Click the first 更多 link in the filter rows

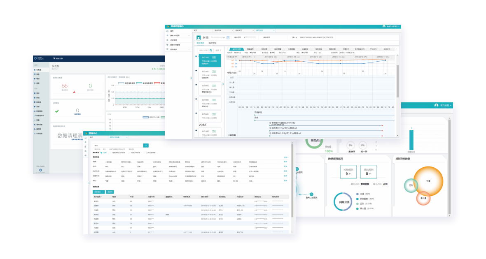click(286, 162)
